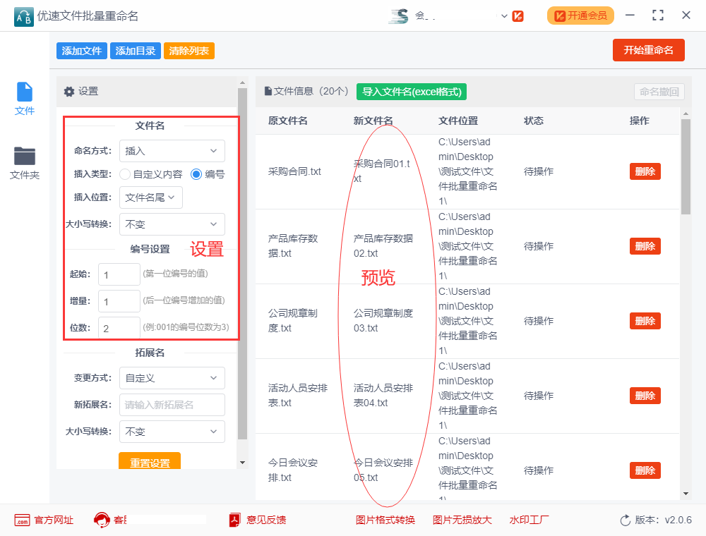Open the 图片格式转换 footer menu item
Screen dimensions: 706x536
click(385, 520)
